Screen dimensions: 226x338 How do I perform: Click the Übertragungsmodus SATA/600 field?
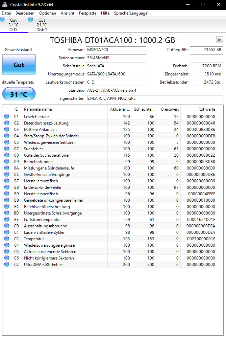[116, 74]
